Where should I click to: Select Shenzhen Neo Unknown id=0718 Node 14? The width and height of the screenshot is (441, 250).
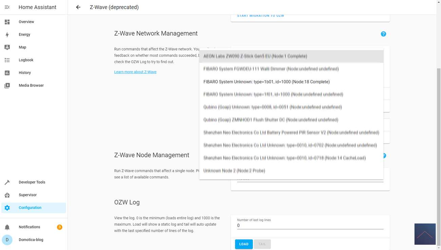point(291,158)
